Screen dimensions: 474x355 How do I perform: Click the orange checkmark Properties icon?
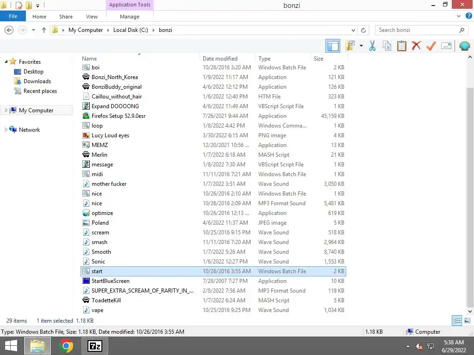pos(431,46)
